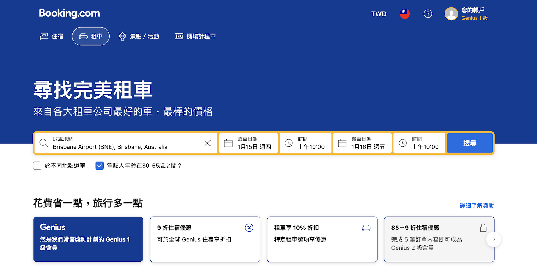Click the lock icon on 85-9折住宿優惠 card

(x=483, y=228)
